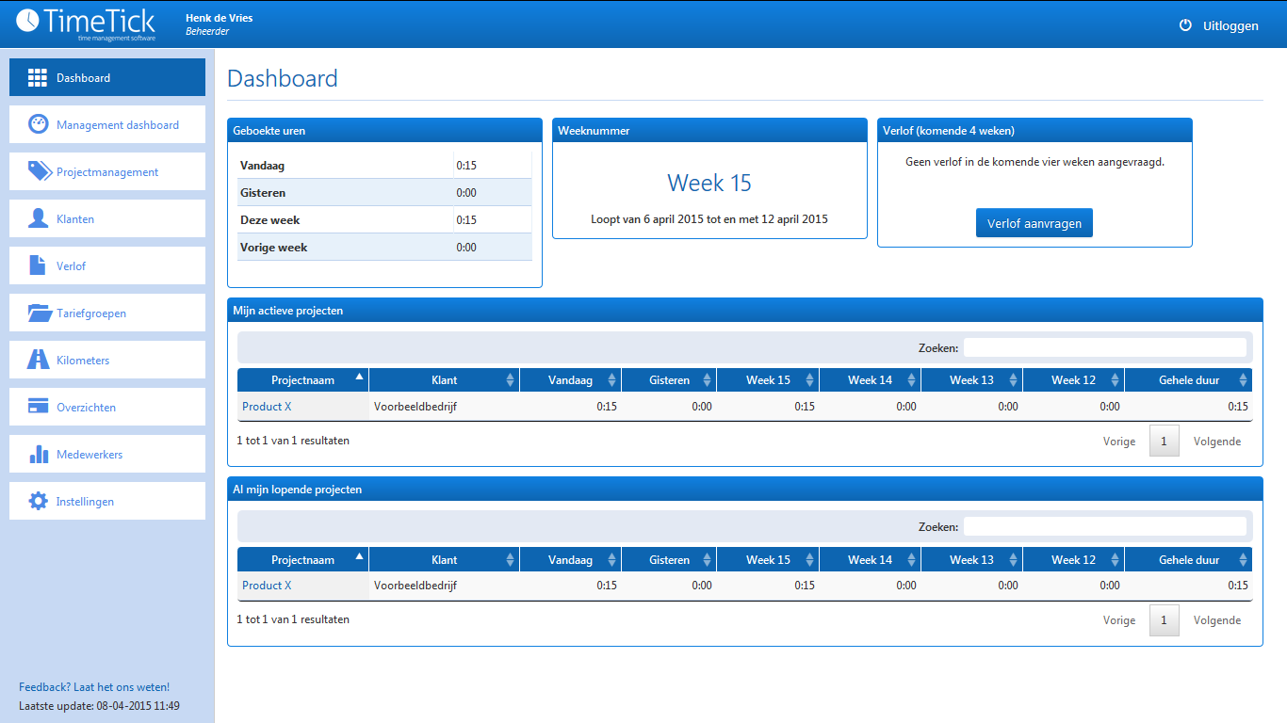
Task: Open Instellingen gear icon
Action: tap(38, 502)
